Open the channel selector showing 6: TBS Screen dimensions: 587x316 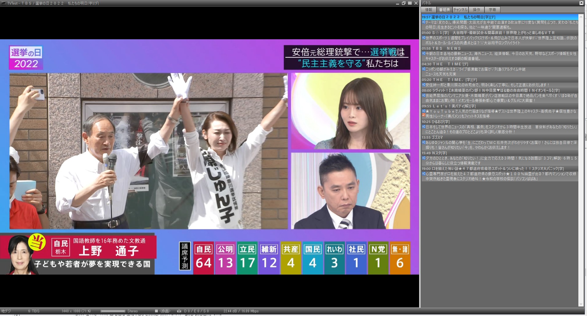34,311
